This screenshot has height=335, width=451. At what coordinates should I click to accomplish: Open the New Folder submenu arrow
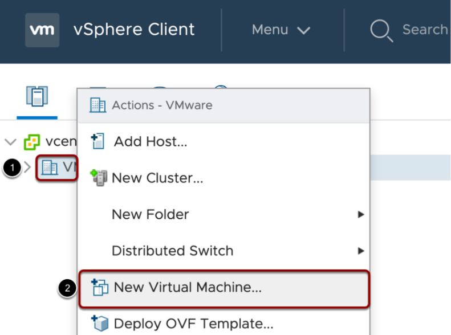(359, 214)
